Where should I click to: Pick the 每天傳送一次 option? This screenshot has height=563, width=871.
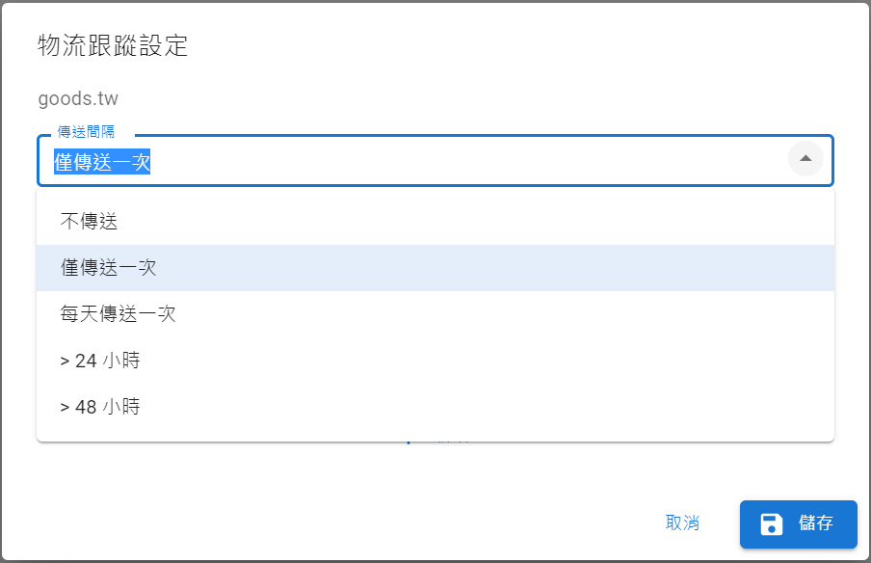pyautogui.click(x=435, y=314)
